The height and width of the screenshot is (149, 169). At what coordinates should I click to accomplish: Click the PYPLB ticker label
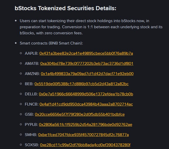31,125
